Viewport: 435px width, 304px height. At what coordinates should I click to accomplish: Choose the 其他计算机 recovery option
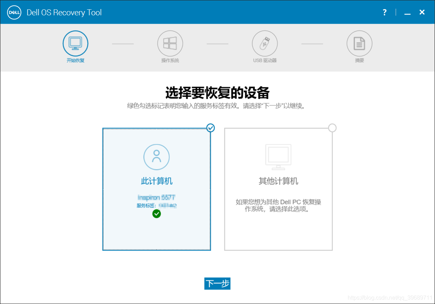(278, 189)
